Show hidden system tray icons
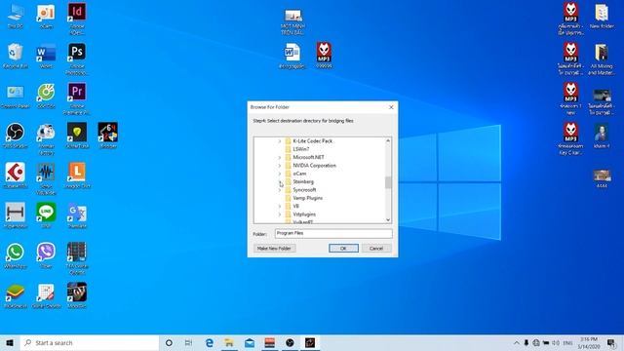This screenshot has width=624, height=351. [517, 342]
